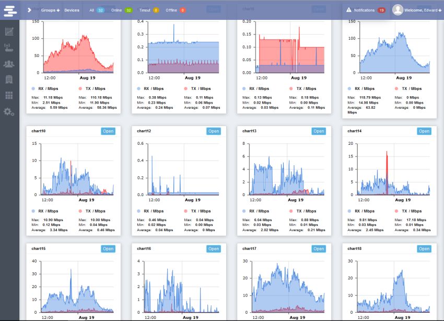
Task: Click the app logo in the top-left corner
Action: point(10,11)
